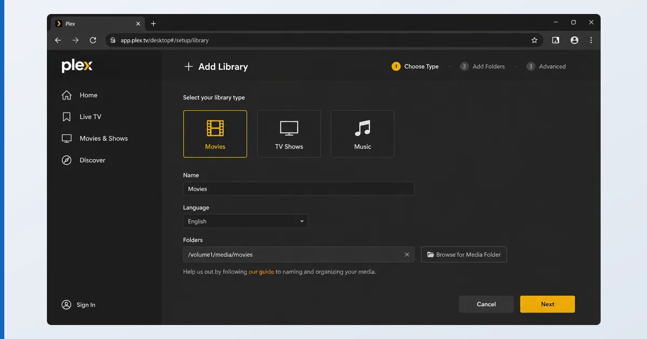Reload the Plex page
647x339 pixels.
tap(93, 40)
